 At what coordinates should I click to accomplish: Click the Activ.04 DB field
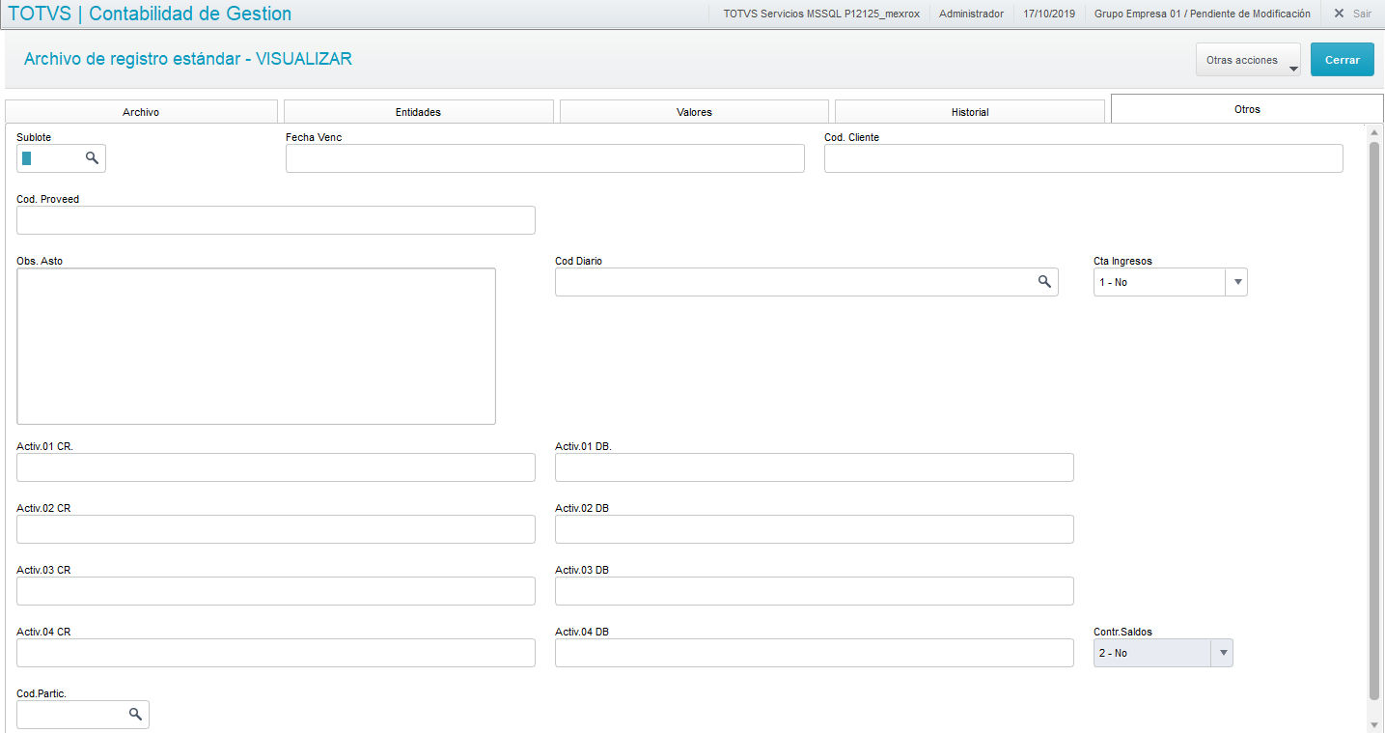click(x=815, y=653)
